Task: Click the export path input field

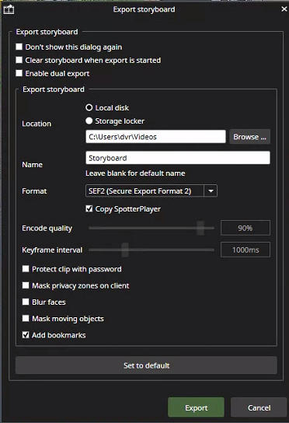Action: [155, 137]
